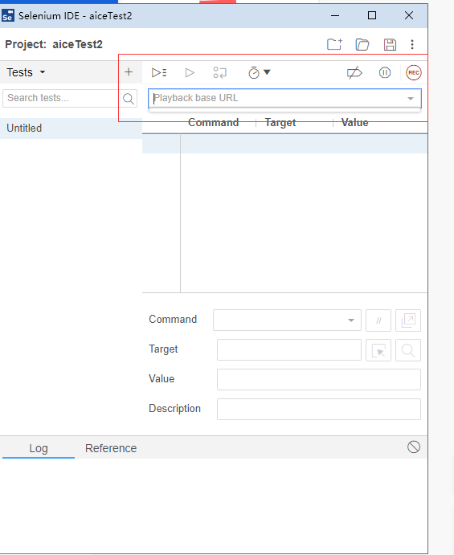This screenshot has width=454, height=555.
Task: Click the Value column header
Action: 355,122
